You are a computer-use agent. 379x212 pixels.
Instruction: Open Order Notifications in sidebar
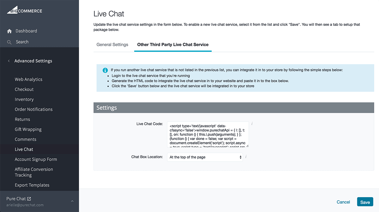[33, 109]
